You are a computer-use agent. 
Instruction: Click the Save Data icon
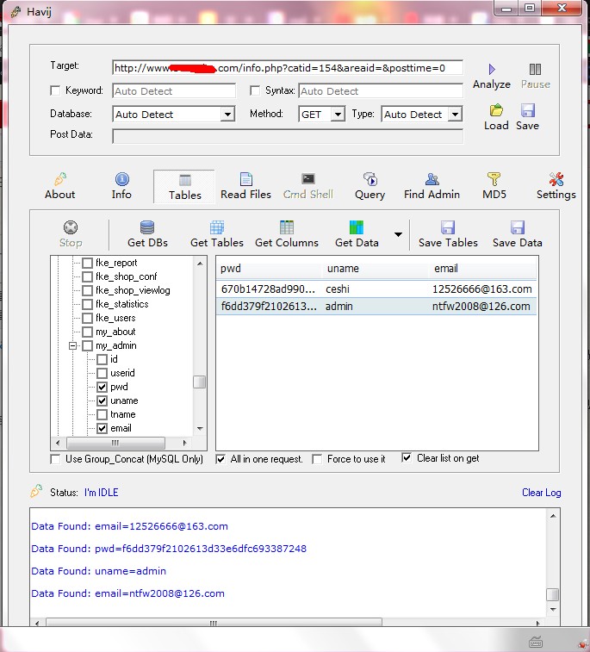pyautogui.click(x=518, y=227)
